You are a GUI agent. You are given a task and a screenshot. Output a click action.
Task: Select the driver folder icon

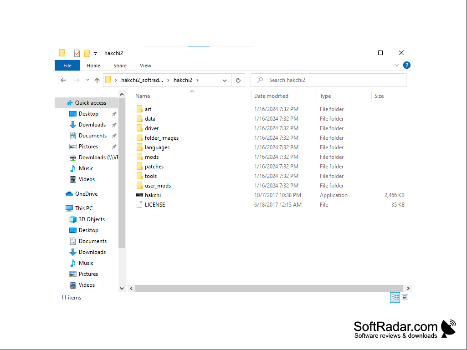click(139, 128)
